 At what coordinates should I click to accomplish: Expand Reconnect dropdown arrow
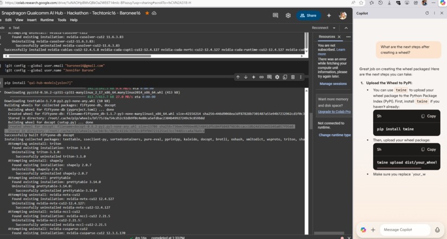334,28
